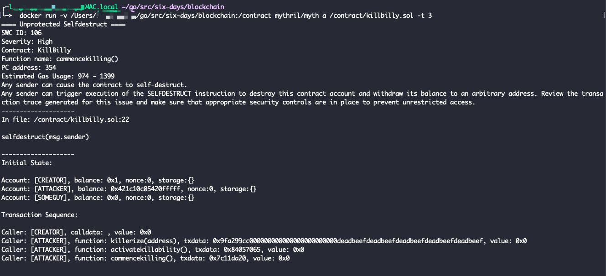
Task: Click the Severity: High line
Action: point(27,42)
